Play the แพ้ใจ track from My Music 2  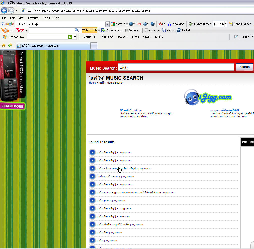point(92,184)
